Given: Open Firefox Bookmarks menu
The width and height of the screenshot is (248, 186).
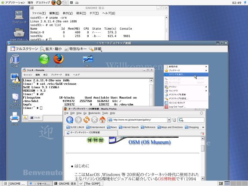Looking at the screenshot, I should click(x=94, y=113).
